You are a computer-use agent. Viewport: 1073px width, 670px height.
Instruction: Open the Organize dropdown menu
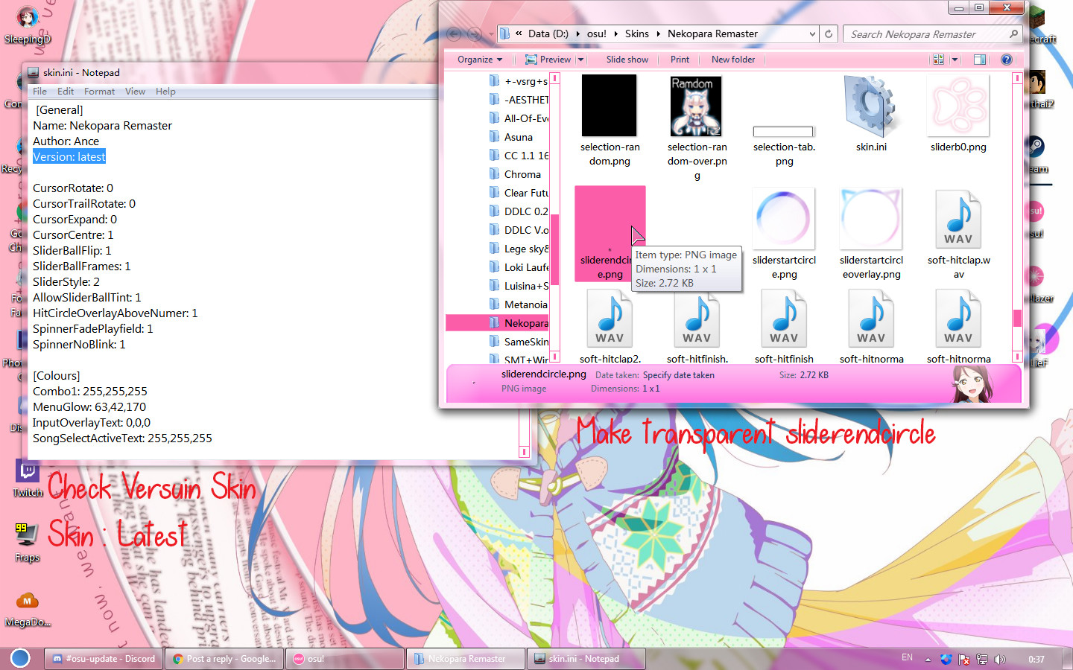tap(479, 60)
